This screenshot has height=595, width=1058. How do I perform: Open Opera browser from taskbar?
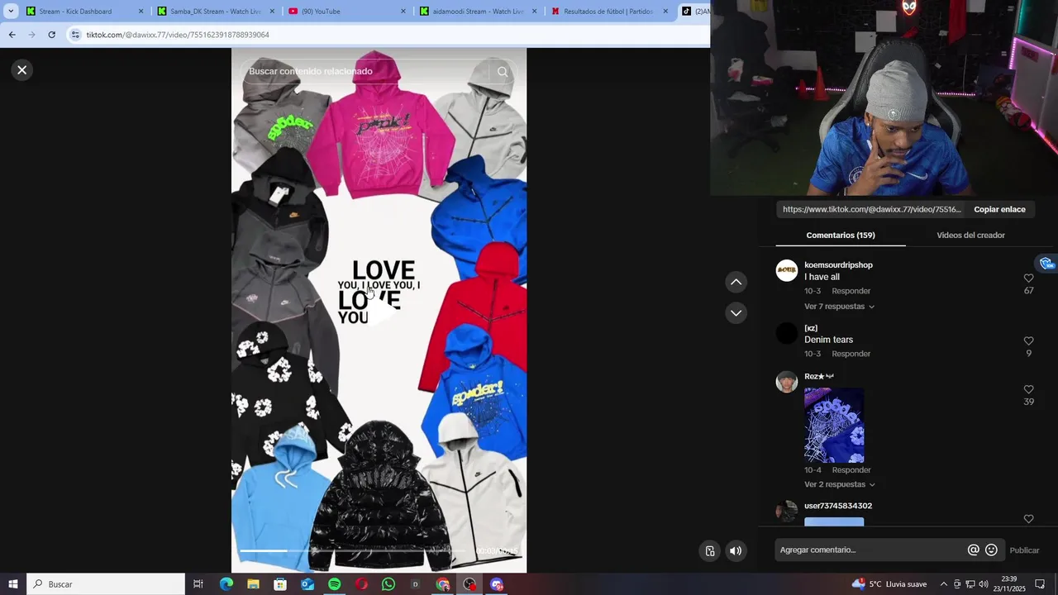361,584
